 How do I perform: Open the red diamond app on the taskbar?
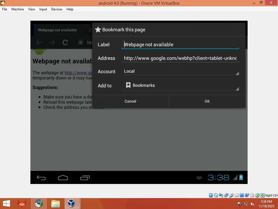coord(22,204)
